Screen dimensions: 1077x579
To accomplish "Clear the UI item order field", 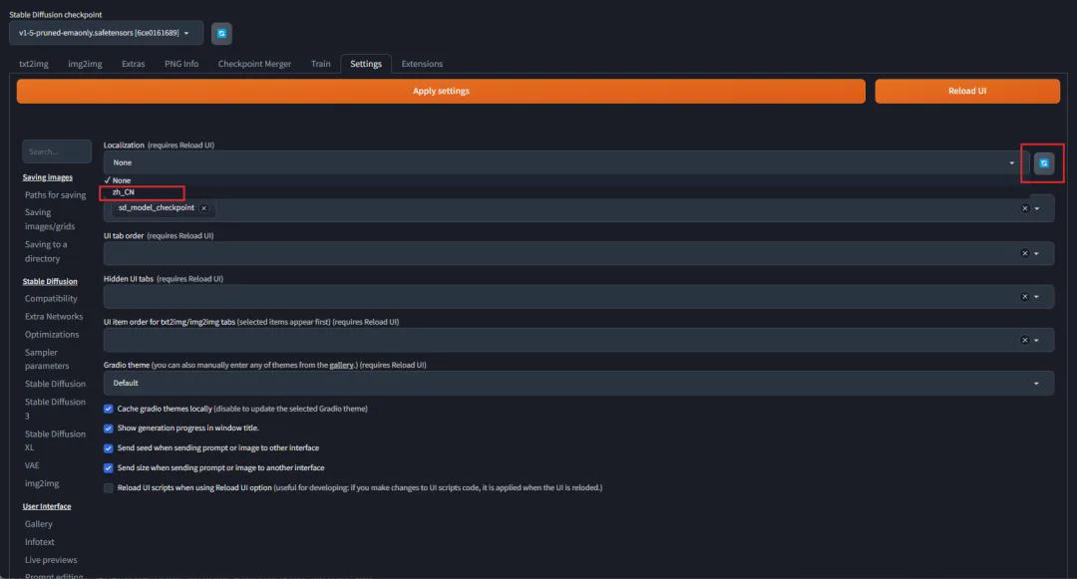I will click(x=1024, y=340).
